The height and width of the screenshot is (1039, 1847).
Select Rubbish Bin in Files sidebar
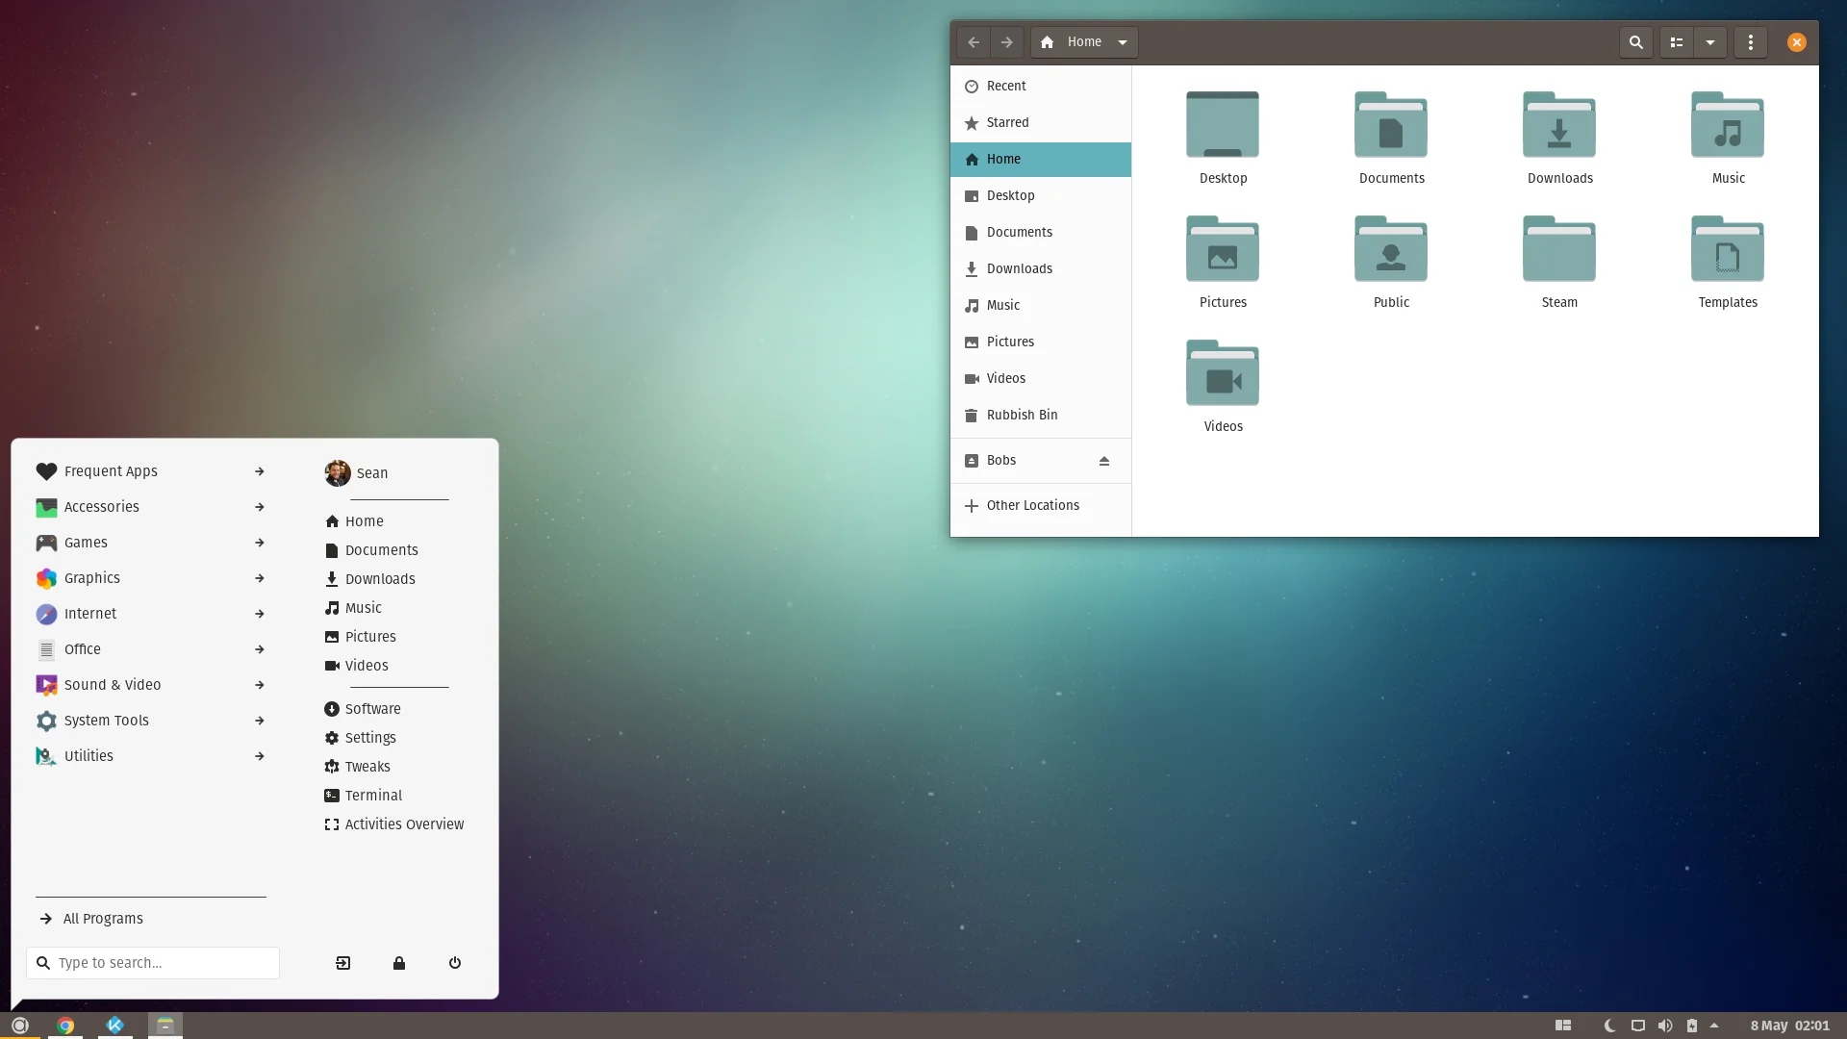point(1041,416)
